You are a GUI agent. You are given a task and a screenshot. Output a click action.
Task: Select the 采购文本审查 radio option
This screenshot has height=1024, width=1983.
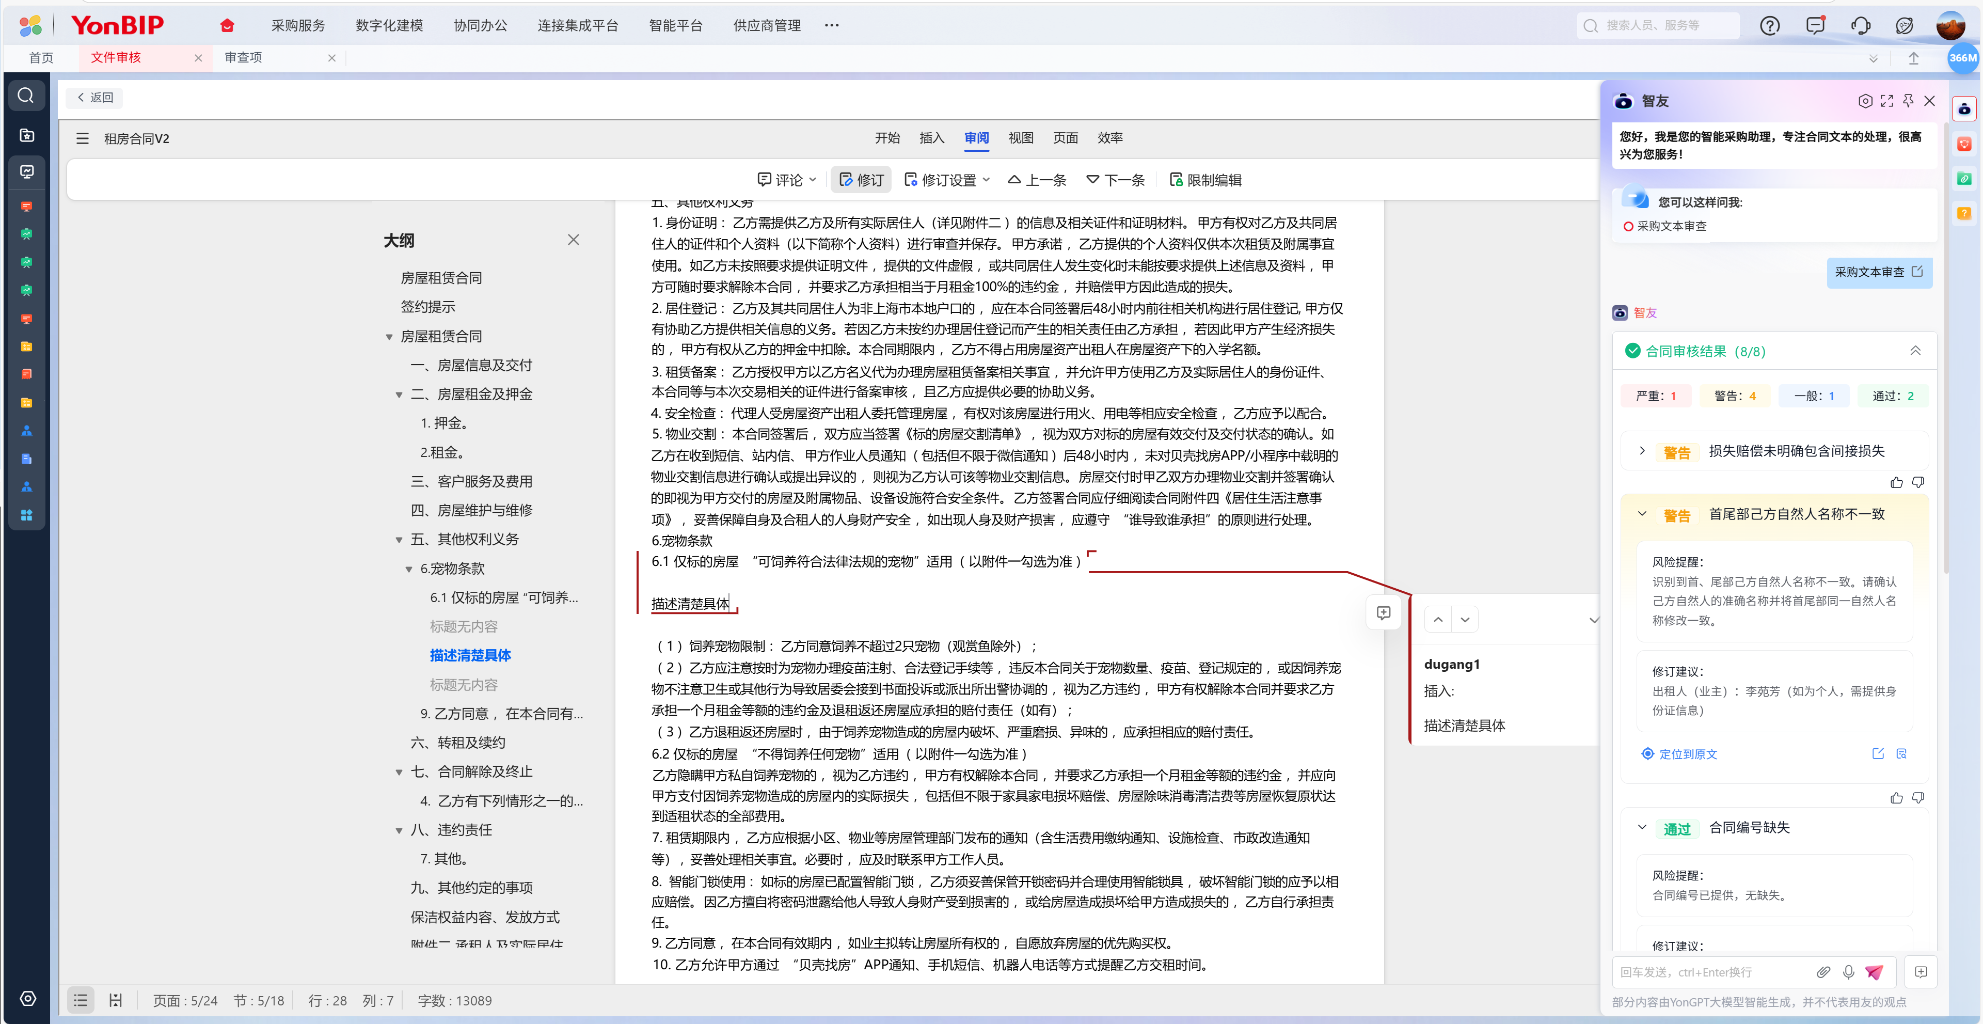(1628, 226)
